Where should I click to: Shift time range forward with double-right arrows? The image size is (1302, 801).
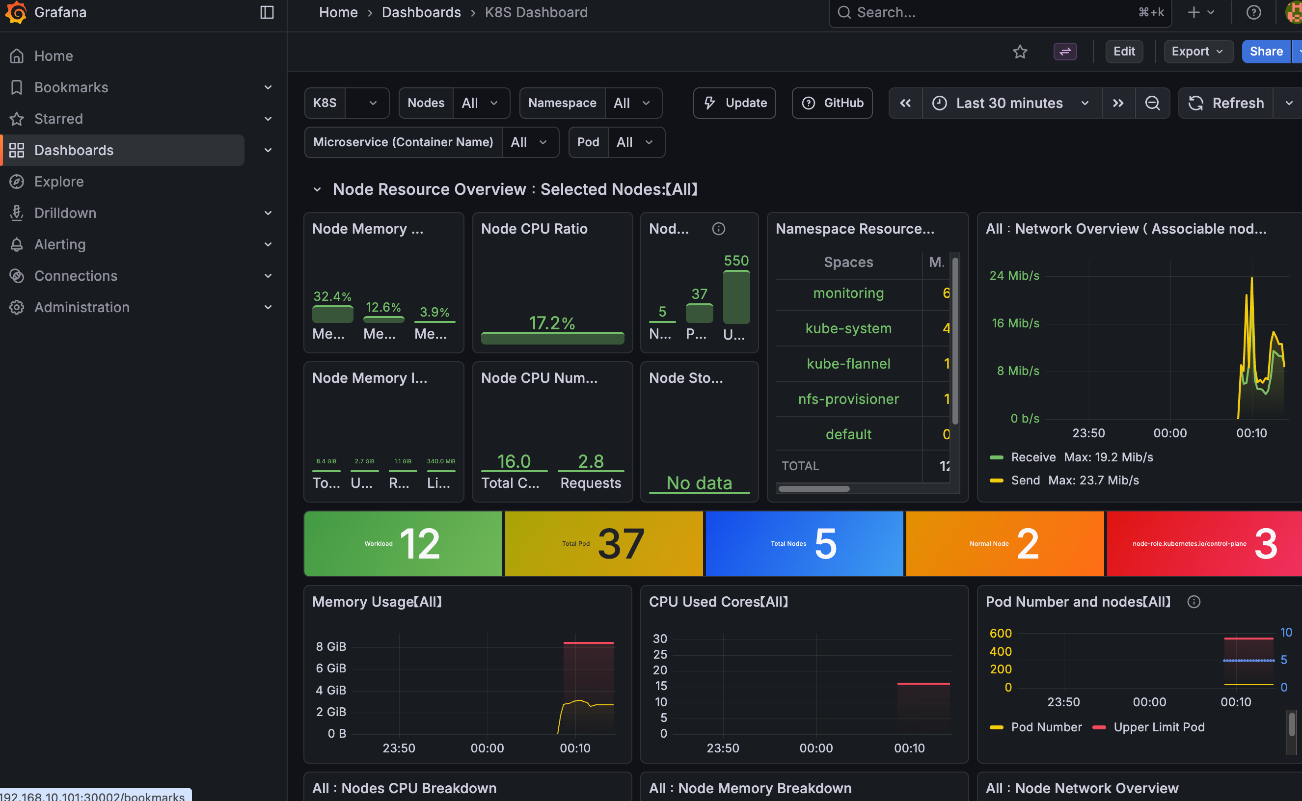pos(1118,103)
